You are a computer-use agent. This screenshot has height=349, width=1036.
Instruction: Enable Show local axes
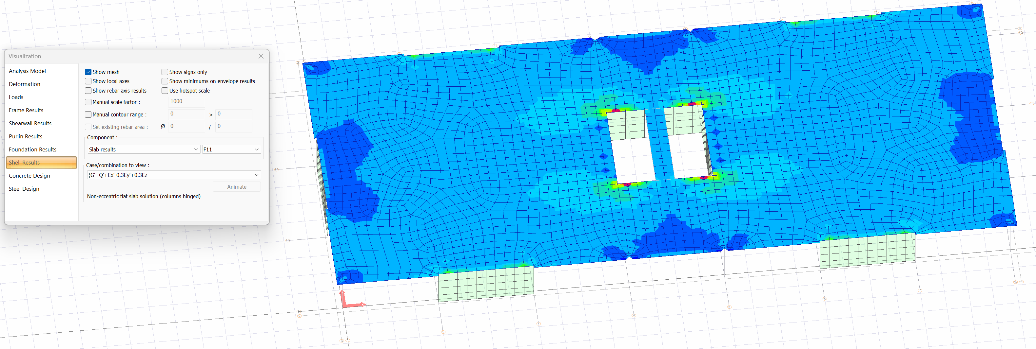coord(88,81)
